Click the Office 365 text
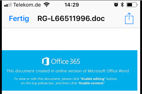This screenshot has width=142, height=94. pos(66,61)
